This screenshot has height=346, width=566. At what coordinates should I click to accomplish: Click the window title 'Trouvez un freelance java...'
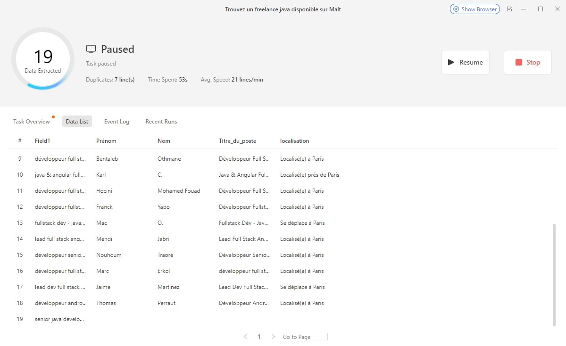point(283,9)
